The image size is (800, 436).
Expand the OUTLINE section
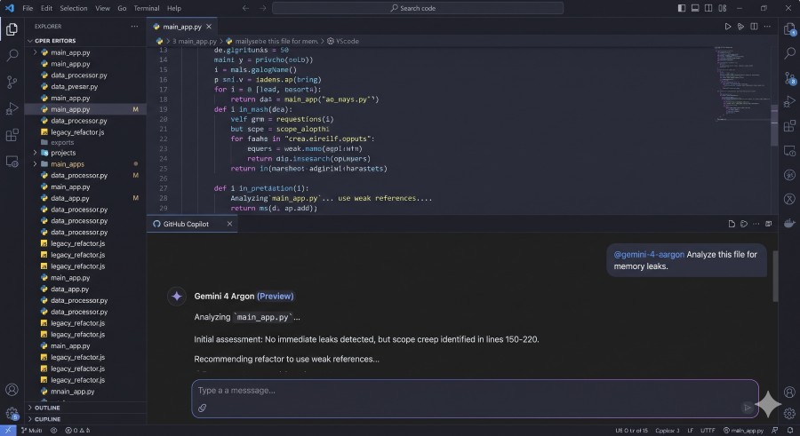point(30,408)
